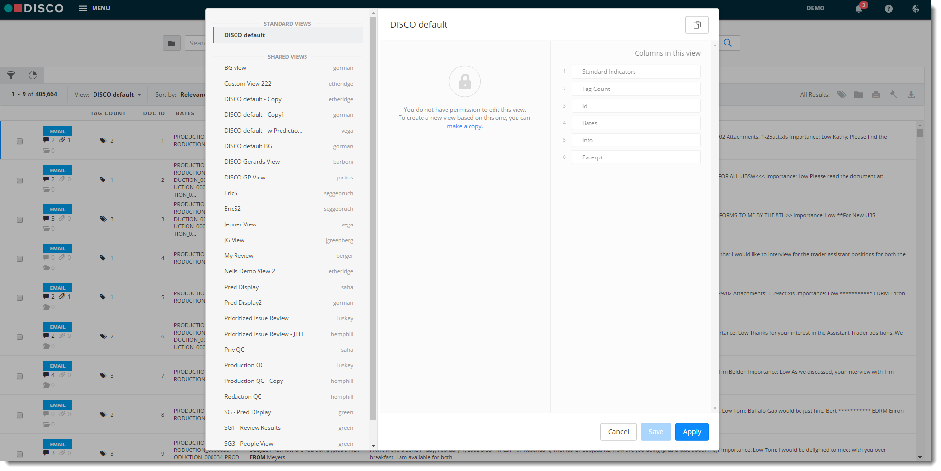Check the checkbox for document 6
The image size is (941, 471).
(x=20, y=337)
